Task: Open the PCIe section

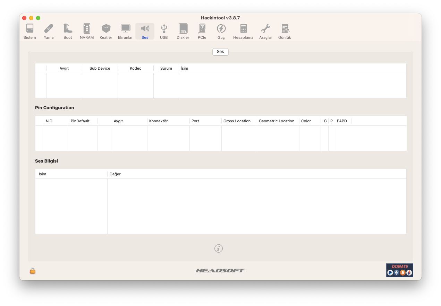Action: [202, 31]
